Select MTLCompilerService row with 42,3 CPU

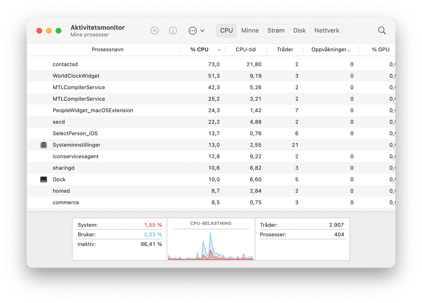coord(211,87)
